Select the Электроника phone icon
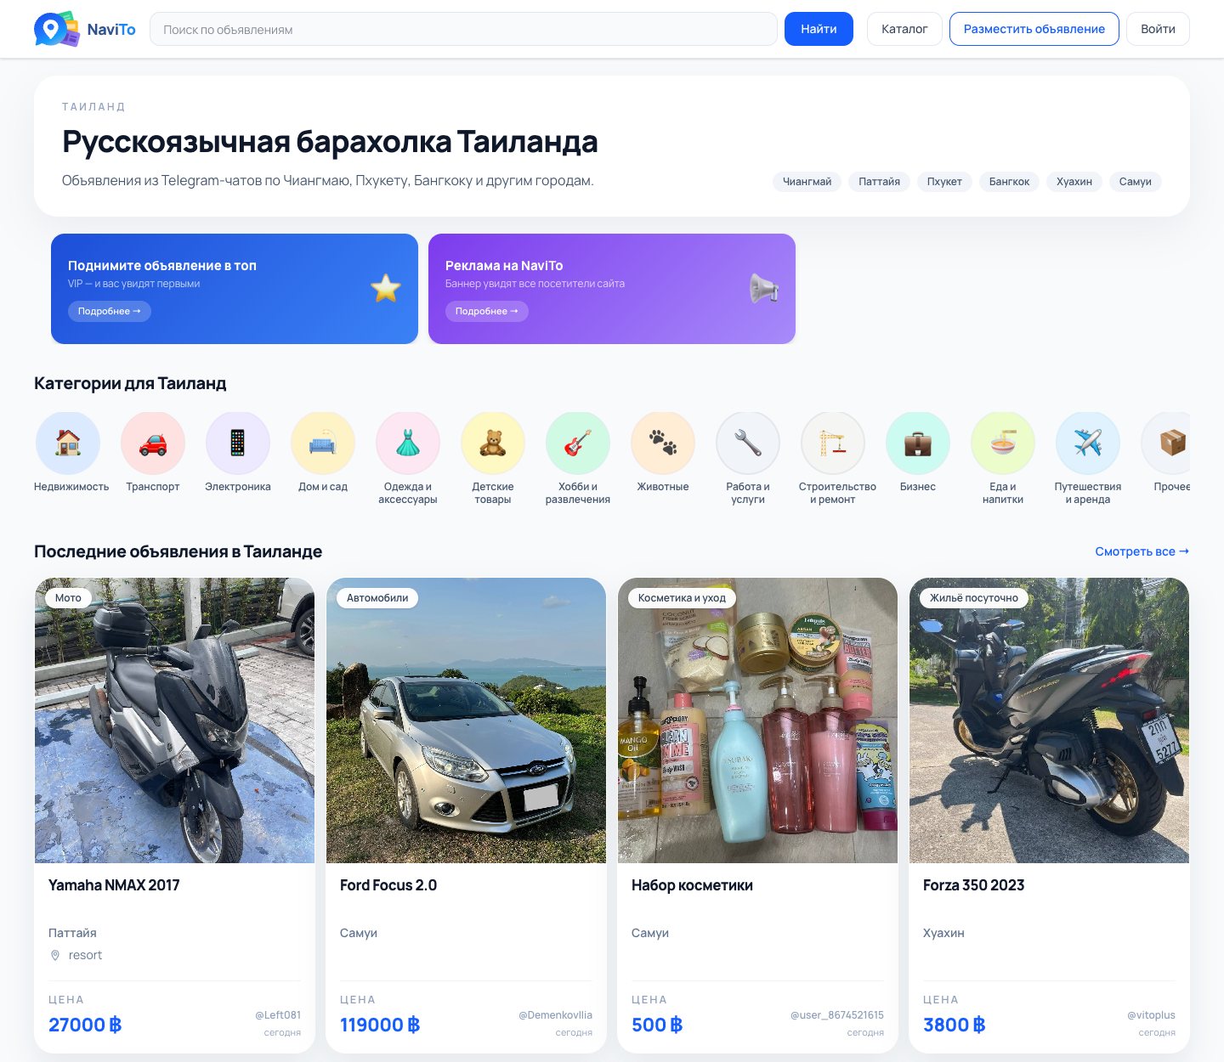 (238, 443)
